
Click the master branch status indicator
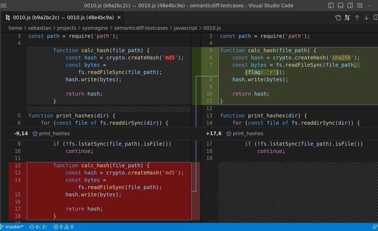pyautogui.click(x=12, y=227)
